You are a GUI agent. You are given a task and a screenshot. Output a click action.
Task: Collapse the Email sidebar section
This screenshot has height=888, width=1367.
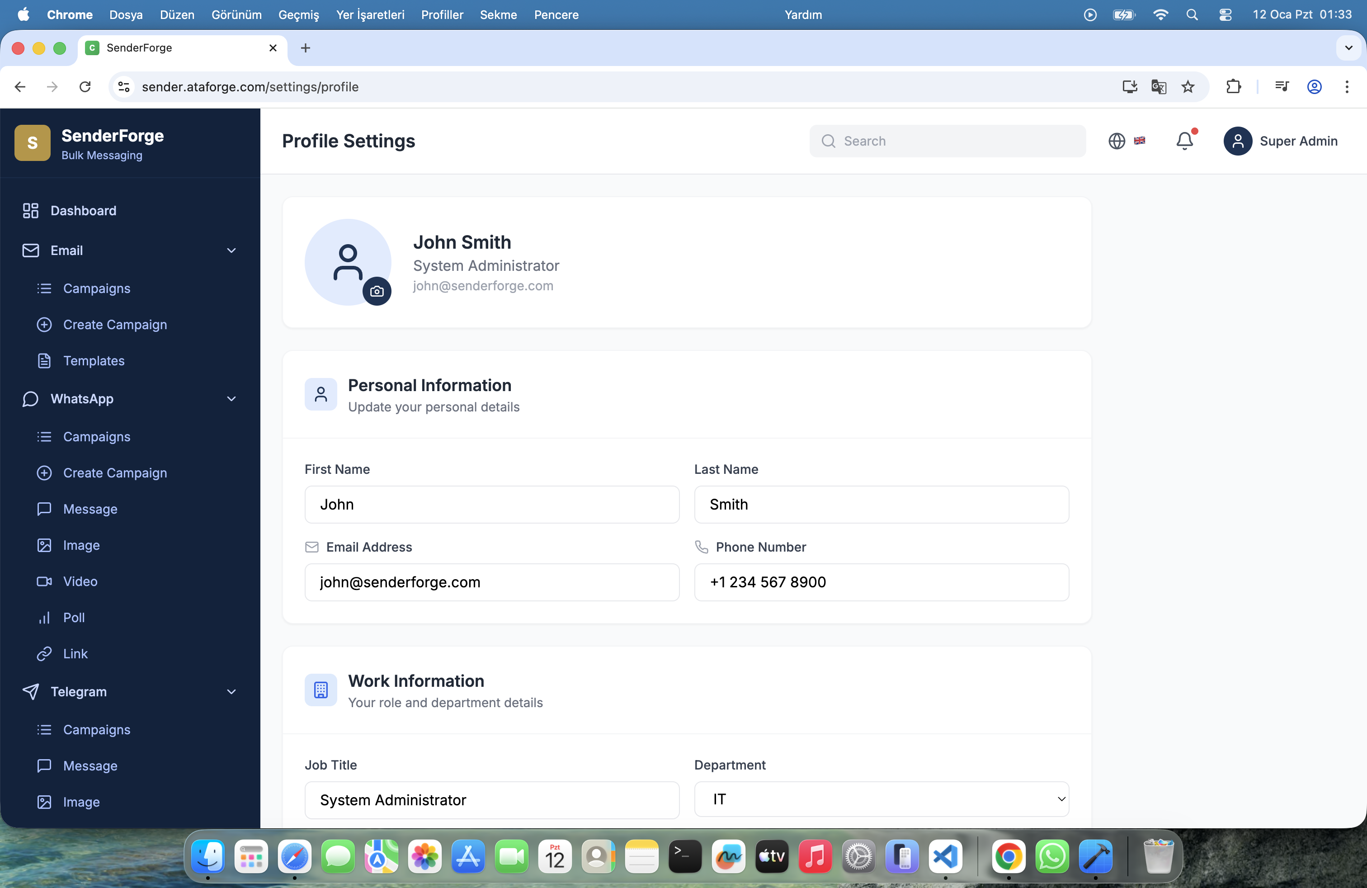tap(231, 250)
